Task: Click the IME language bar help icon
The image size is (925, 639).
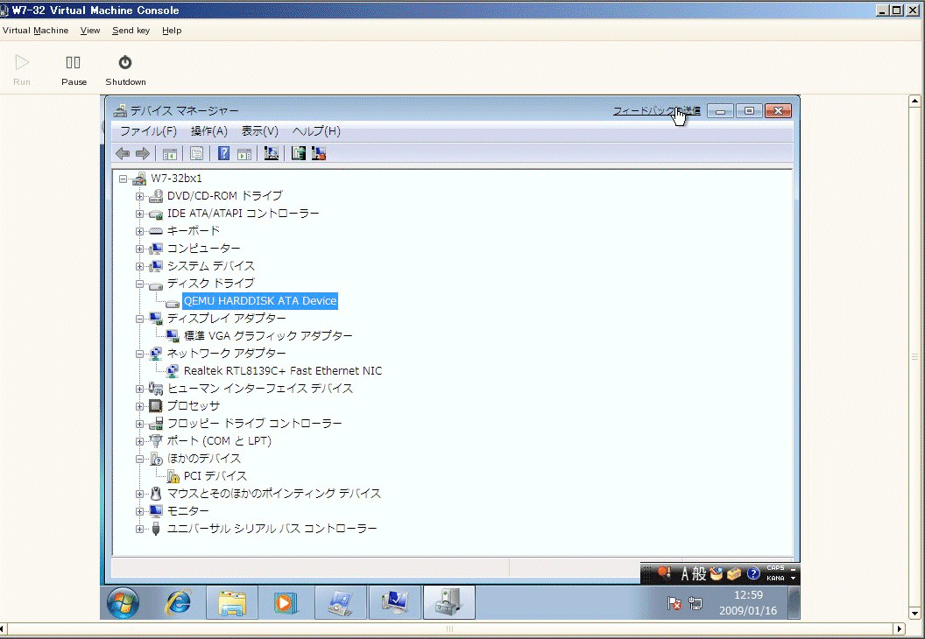Action: [x=753, y=573]
